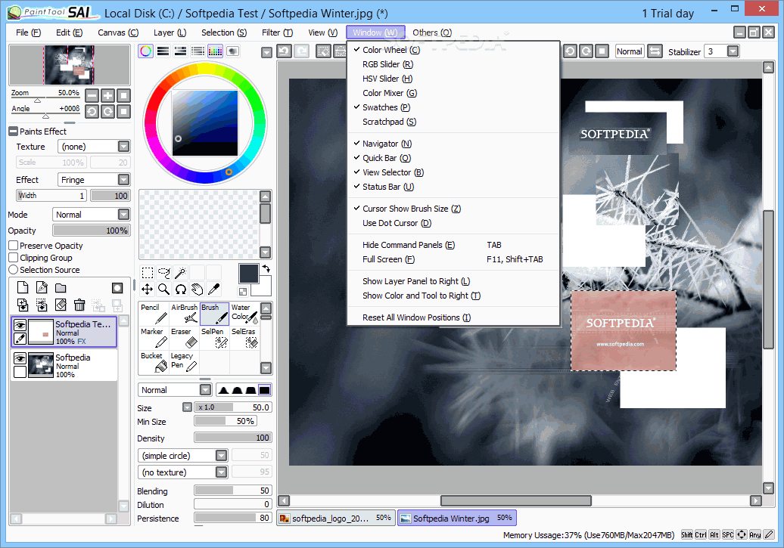Create a new linework layer

tap(42, 288)
